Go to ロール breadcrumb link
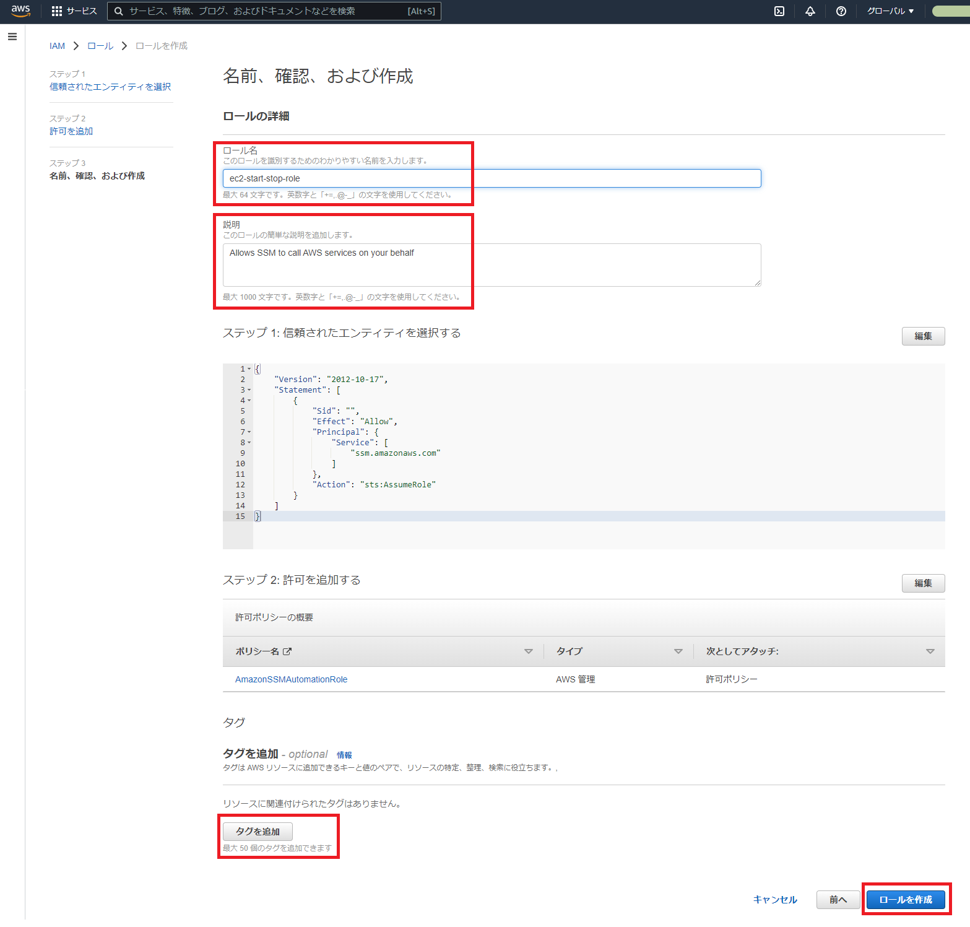The width and height of the screenshot is (970, 927). point(100,46)
